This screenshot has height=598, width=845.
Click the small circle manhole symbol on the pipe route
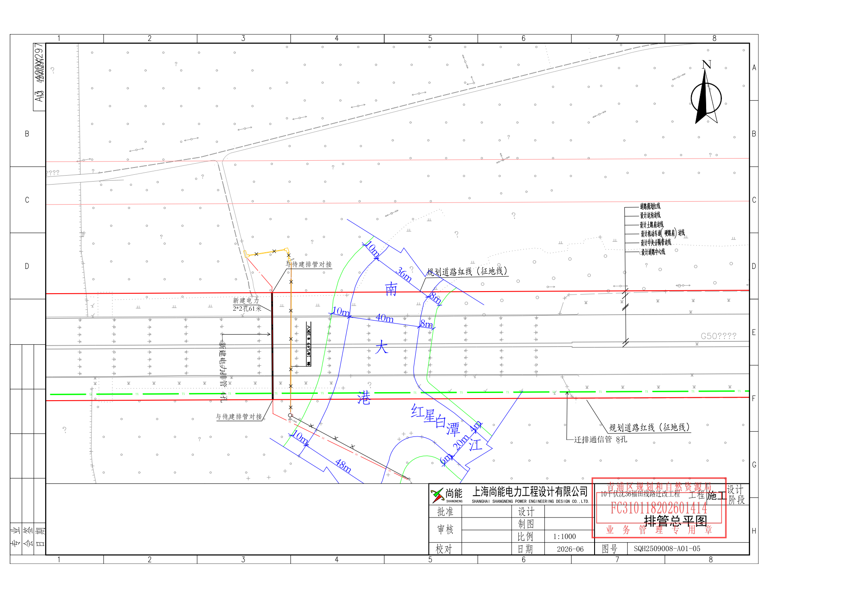(x=290, y=415)
